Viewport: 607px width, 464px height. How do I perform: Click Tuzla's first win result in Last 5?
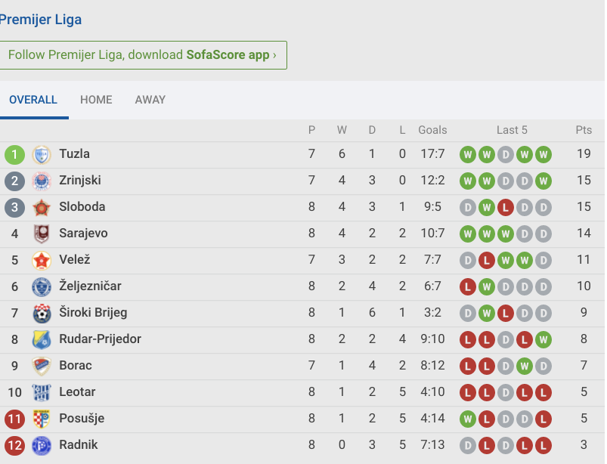[467, 154]
